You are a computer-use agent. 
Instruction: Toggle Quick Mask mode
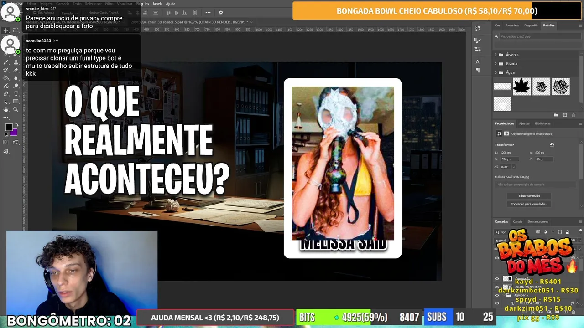pos(6,142)
